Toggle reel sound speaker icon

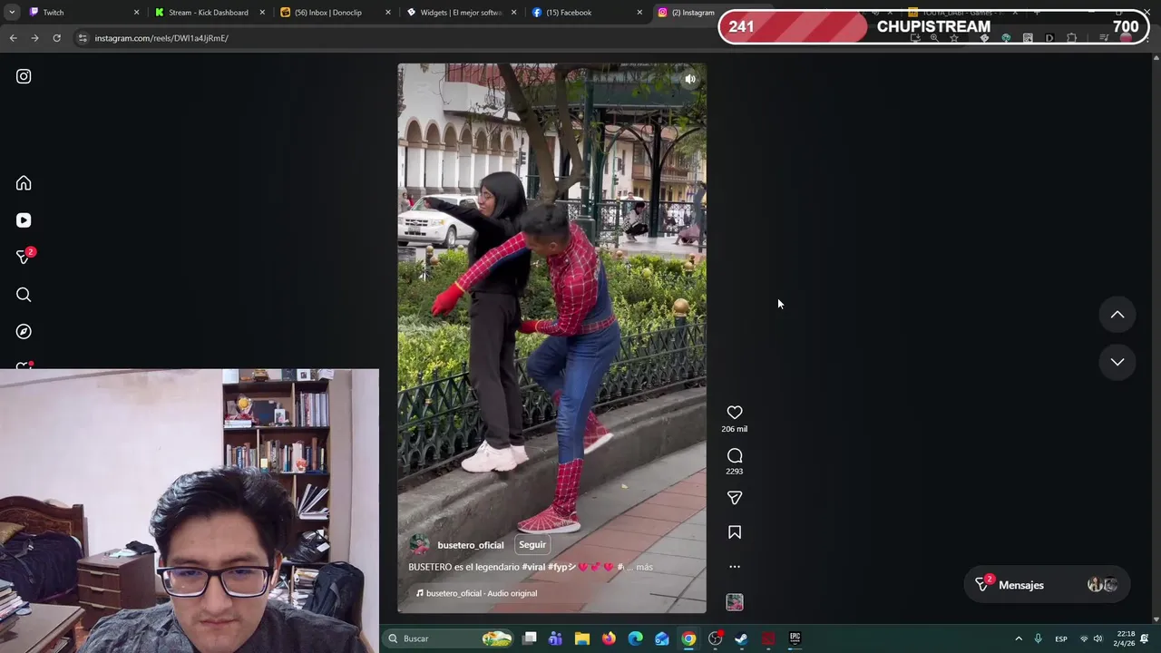pyautogui.click(x=690, y=79)
